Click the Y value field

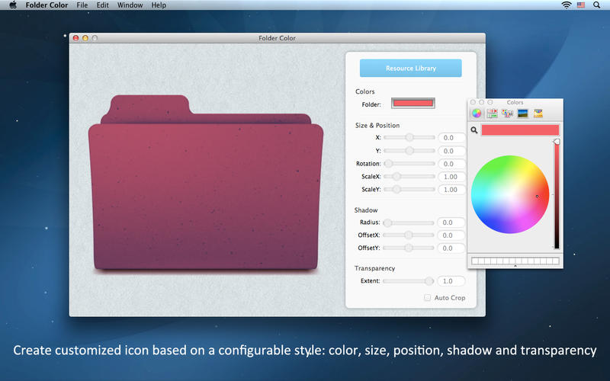451,151
